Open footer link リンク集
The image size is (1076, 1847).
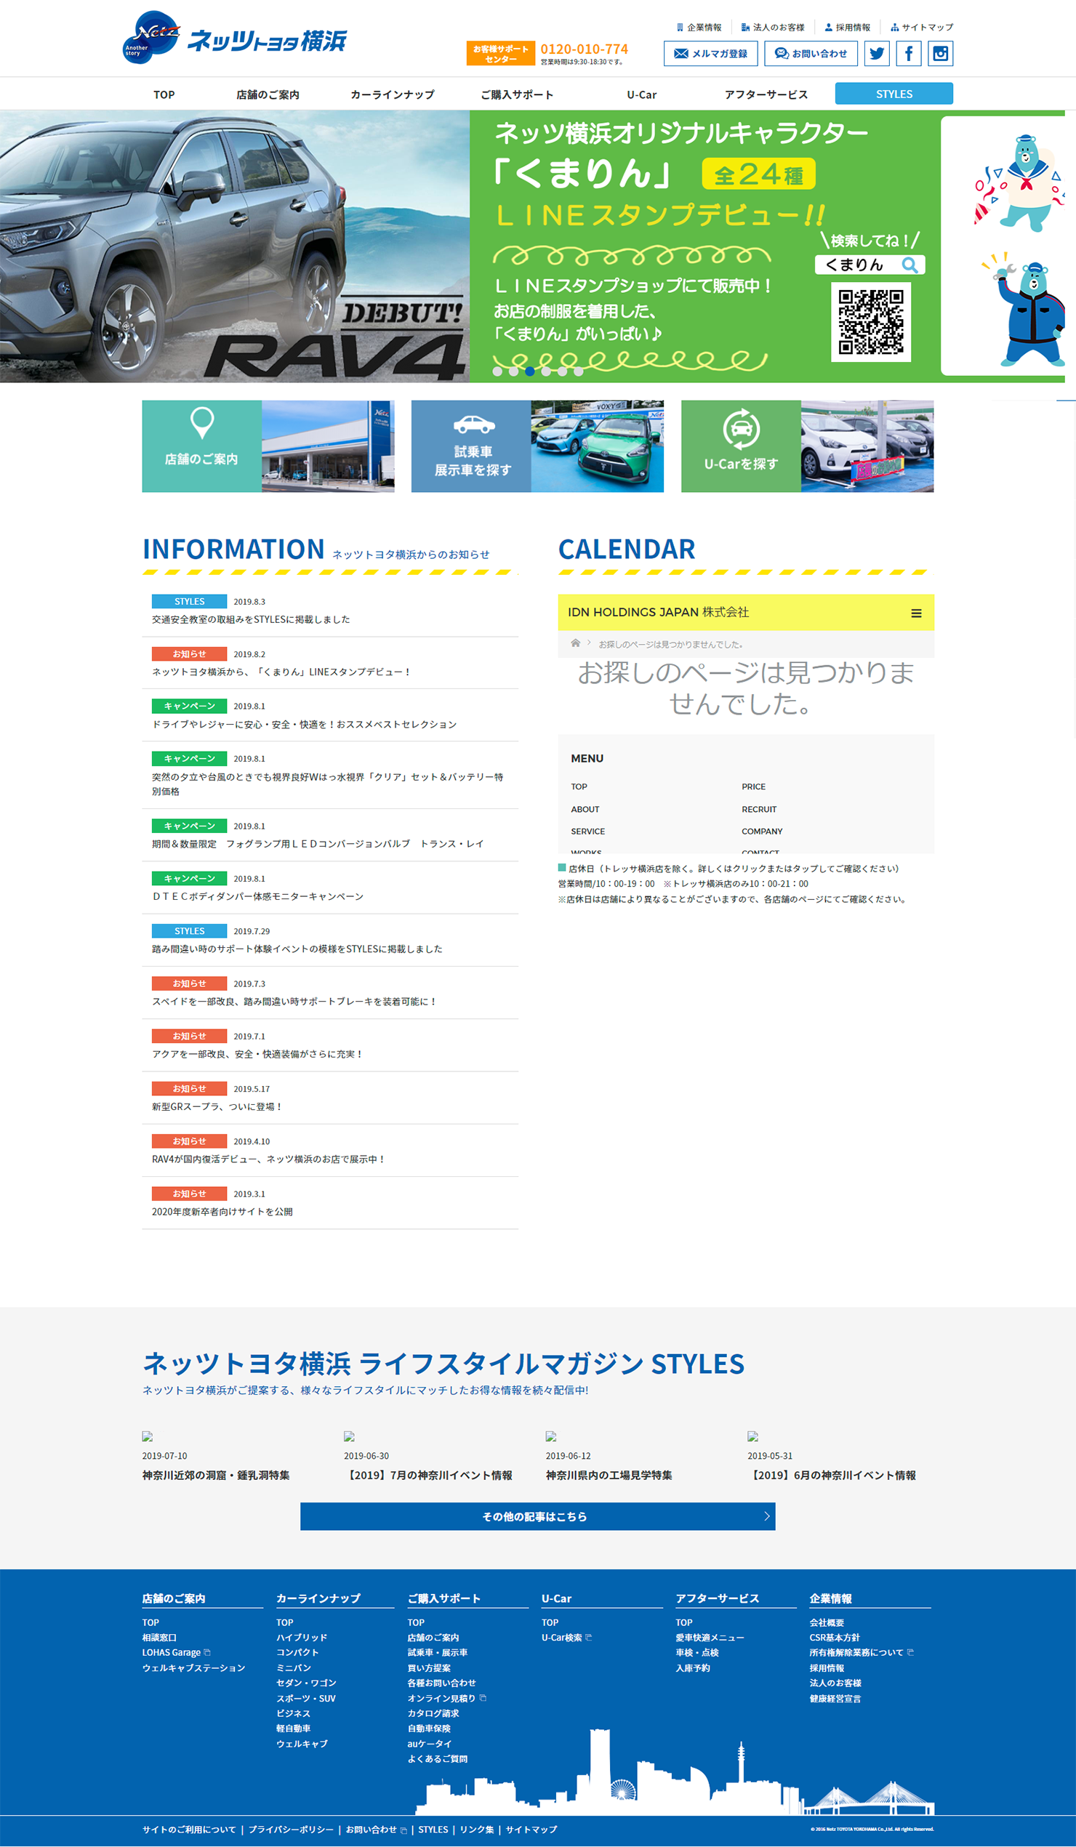pyautogui.click(x=477, y=1830)
